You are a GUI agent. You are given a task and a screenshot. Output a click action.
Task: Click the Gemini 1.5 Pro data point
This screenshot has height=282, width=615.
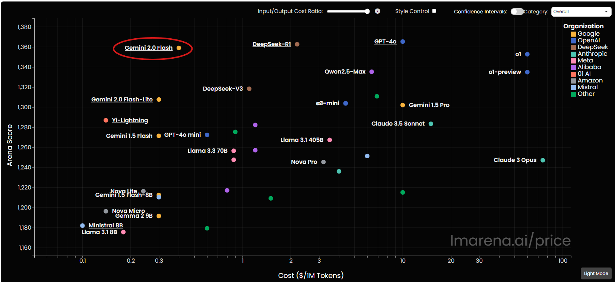click(x=403, y=105)
